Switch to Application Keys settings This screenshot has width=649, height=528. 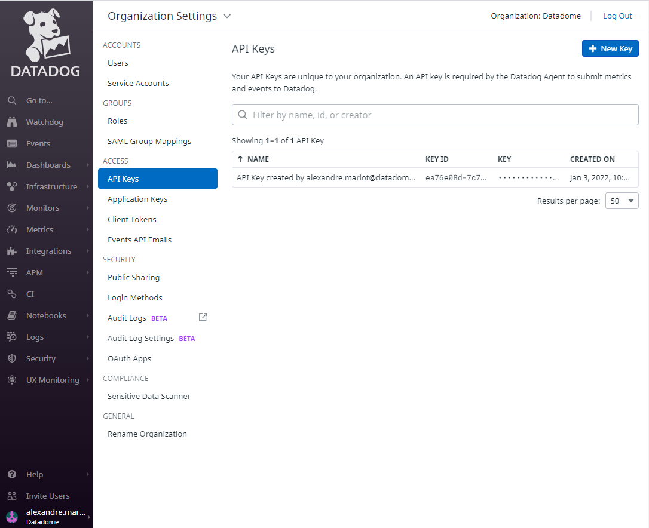point(137,199)
